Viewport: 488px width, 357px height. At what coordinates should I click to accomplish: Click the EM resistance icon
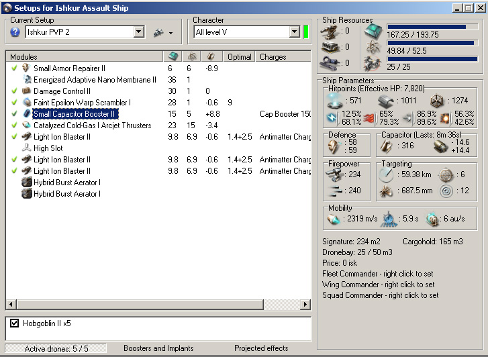[333, 118]
